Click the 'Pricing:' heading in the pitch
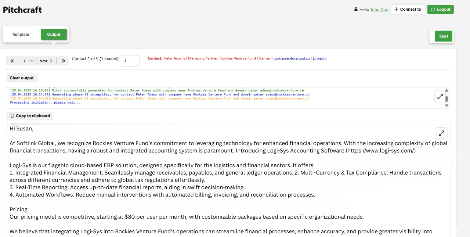Screen dimensions: 470x237 point(19,209)
